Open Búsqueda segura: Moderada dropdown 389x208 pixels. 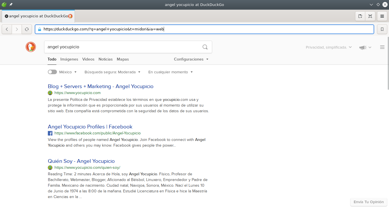pos(112,72)
